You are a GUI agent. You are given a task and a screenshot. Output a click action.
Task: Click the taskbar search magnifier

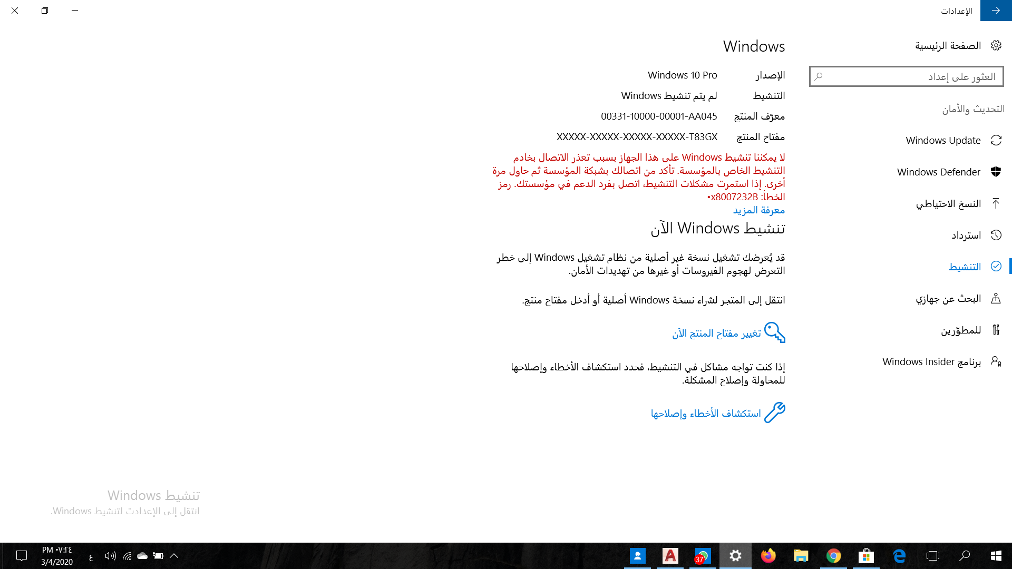(x=964, y=556)
